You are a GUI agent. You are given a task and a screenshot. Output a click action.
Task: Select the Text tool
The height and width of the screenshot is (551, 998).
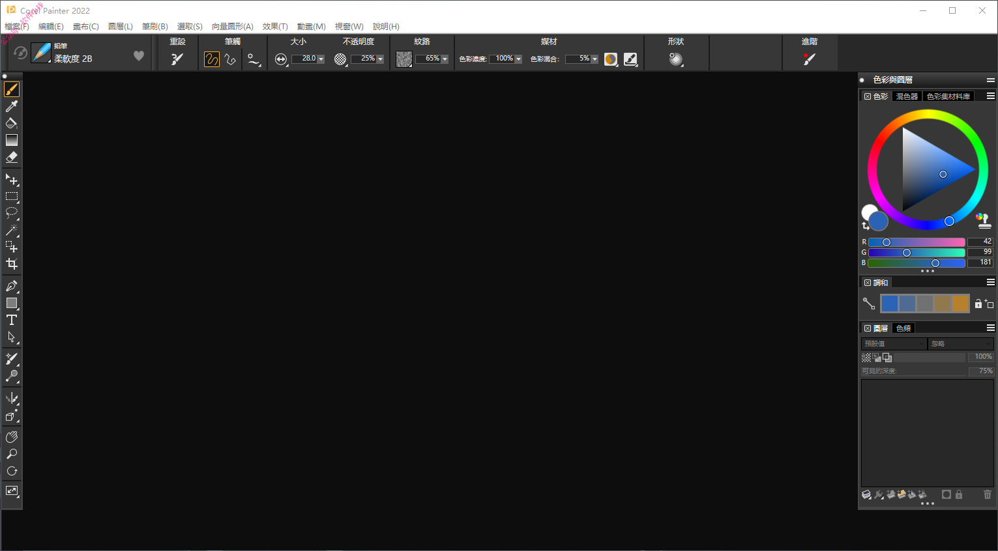12,320
